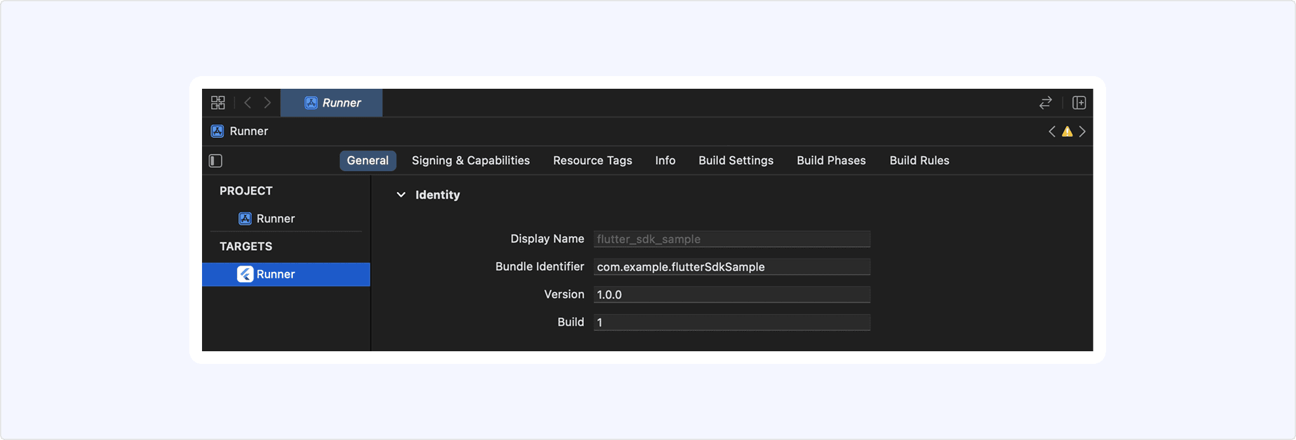Click the Display Name text field
1296x440 pixels.
tap(731, 239)
